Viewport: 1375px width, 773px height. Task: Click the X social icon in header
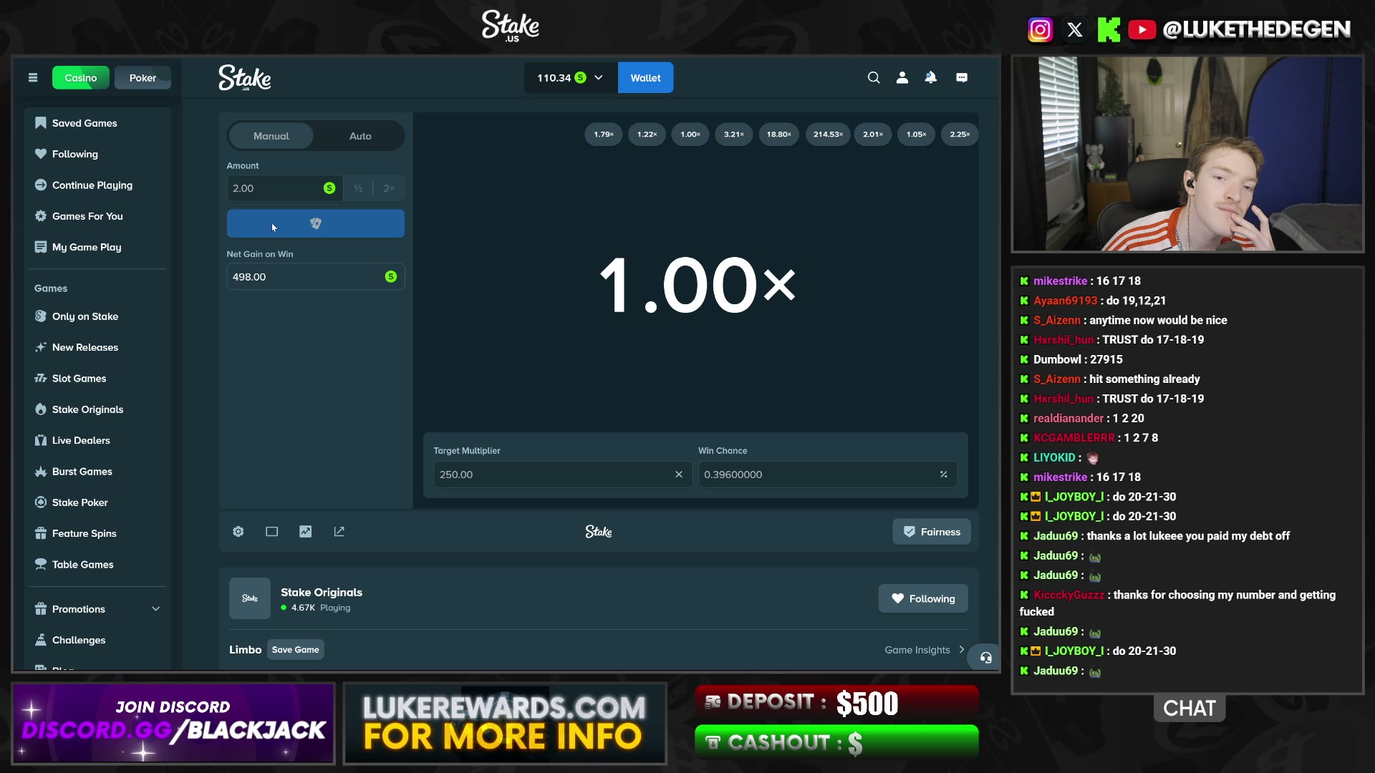[x=1075, y=29]
